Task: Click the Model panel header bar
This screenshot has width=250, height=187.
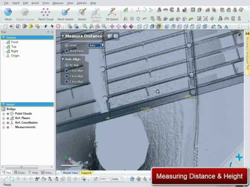Action: coord(28,104)
